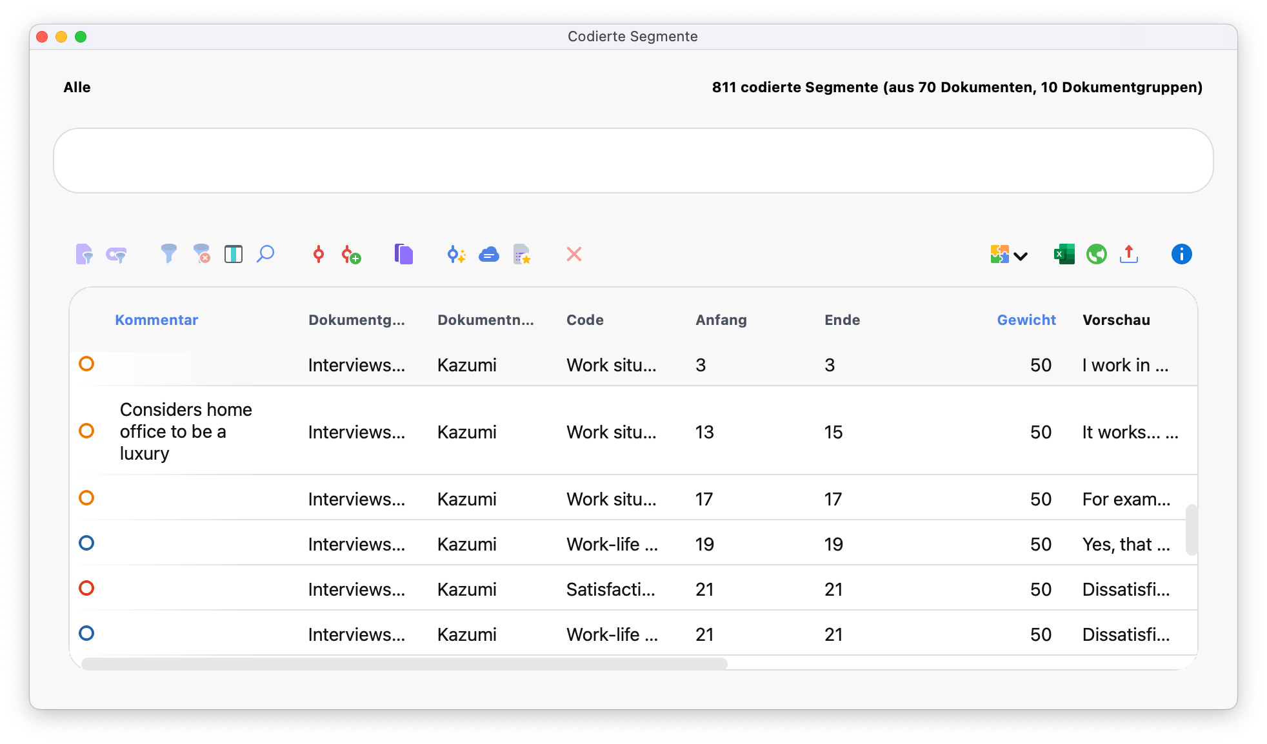Click the red-arrow export upload icon
Screen dimensions: 1267x744
pos(1129,254)
